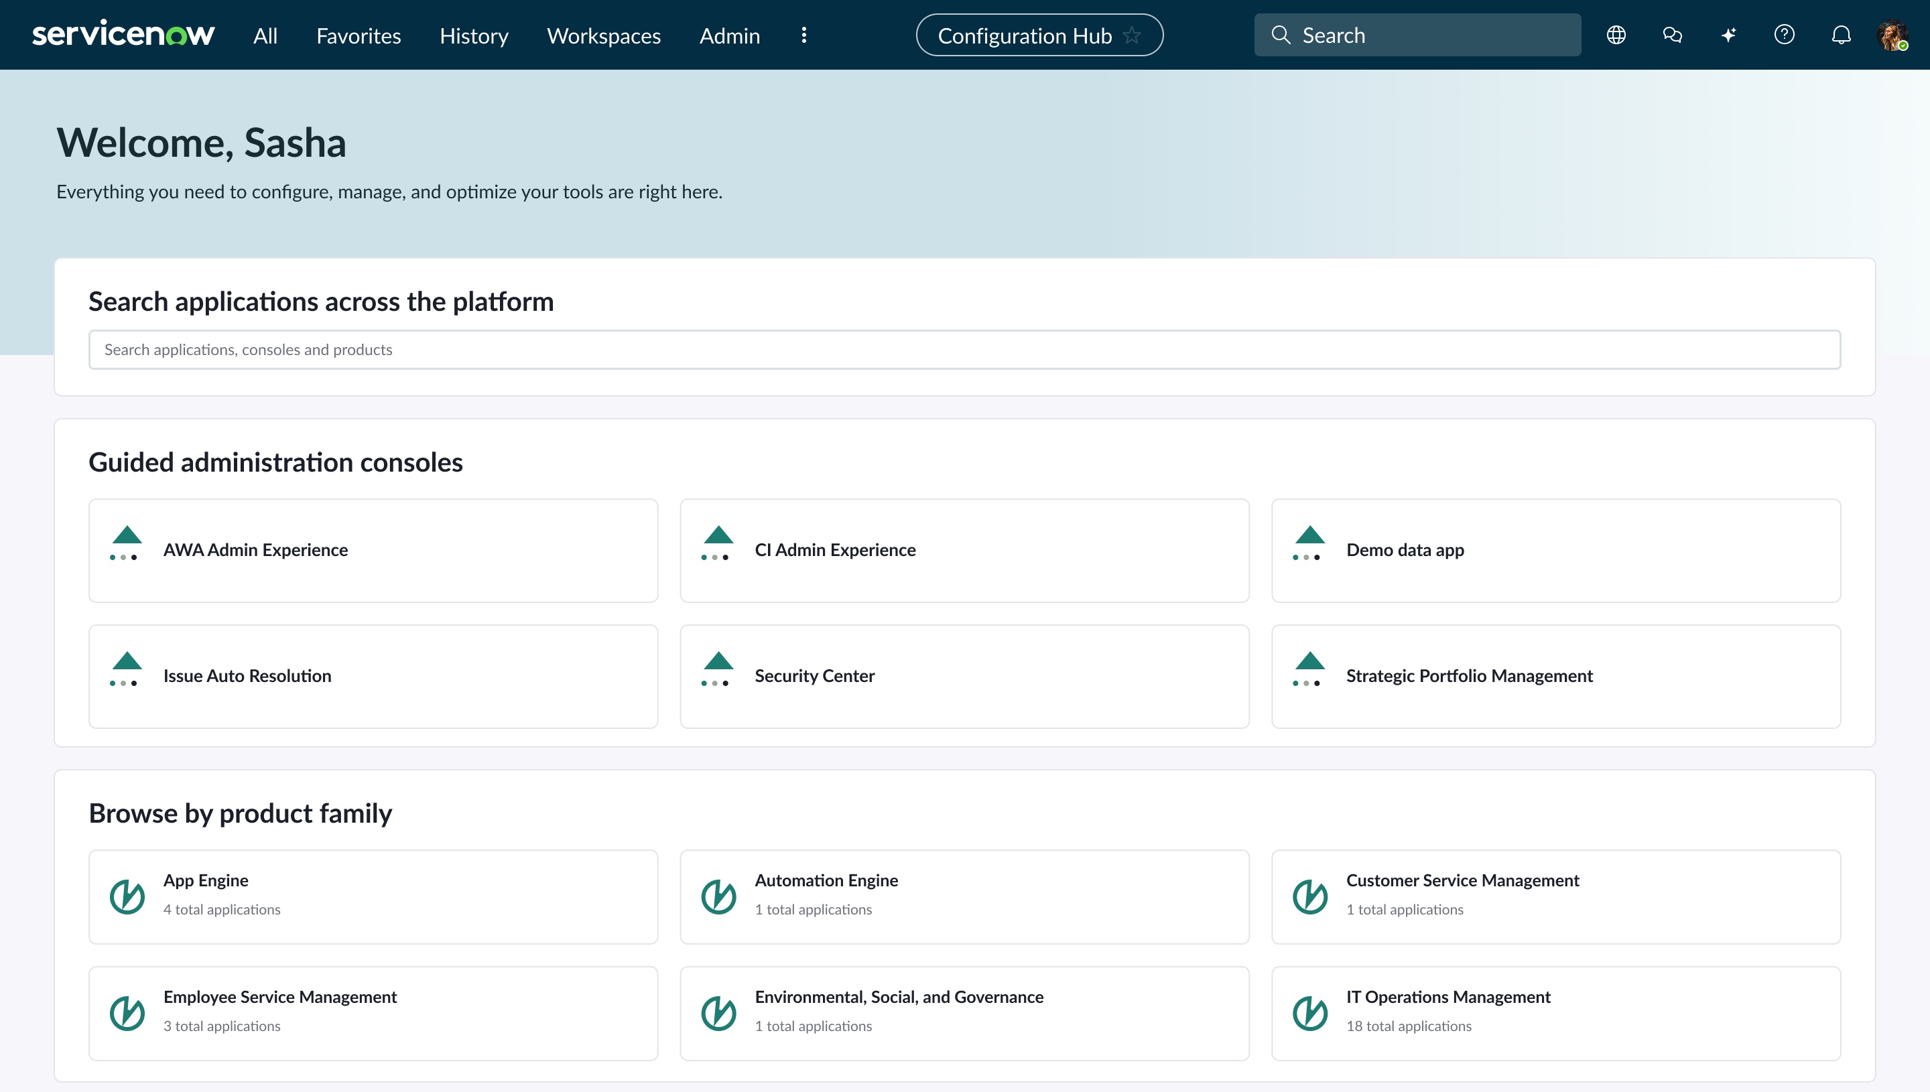Open Environmental, Social, and Governance family

point(964,1014)
